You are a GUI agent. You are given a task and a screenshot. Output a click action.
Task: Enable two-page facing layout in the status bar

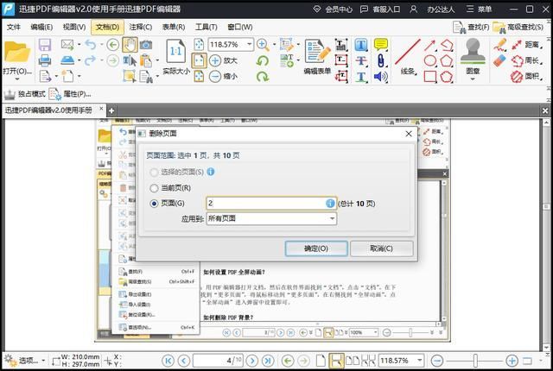pos(352,361)
